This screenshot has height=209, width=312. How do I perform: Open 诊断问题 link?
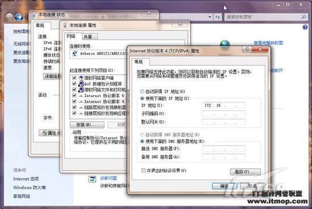tap(108, 178)
